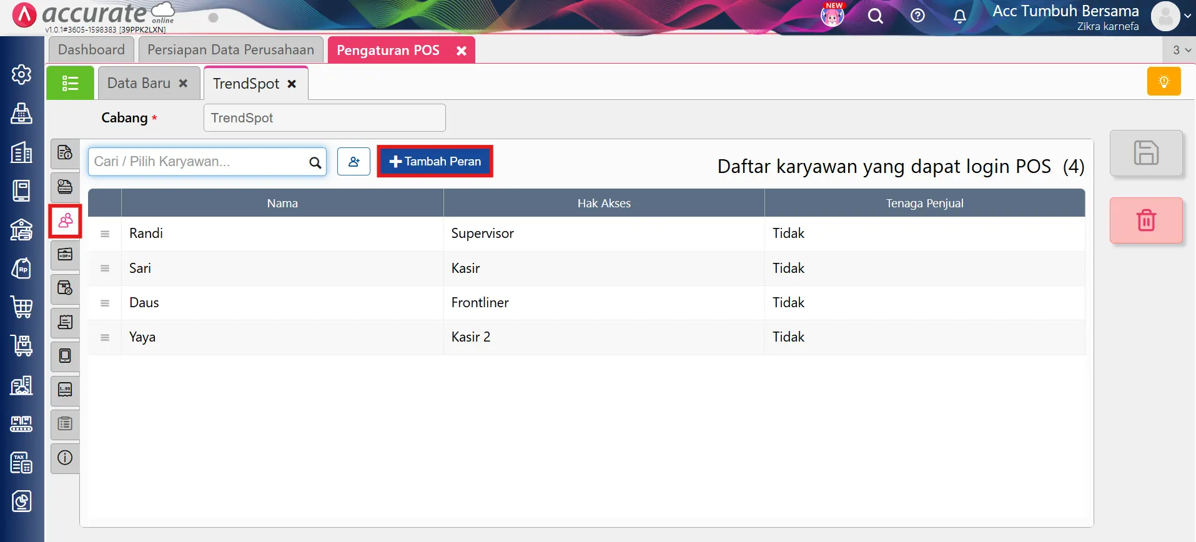Open the cash register module icon

tap(21, 113)
